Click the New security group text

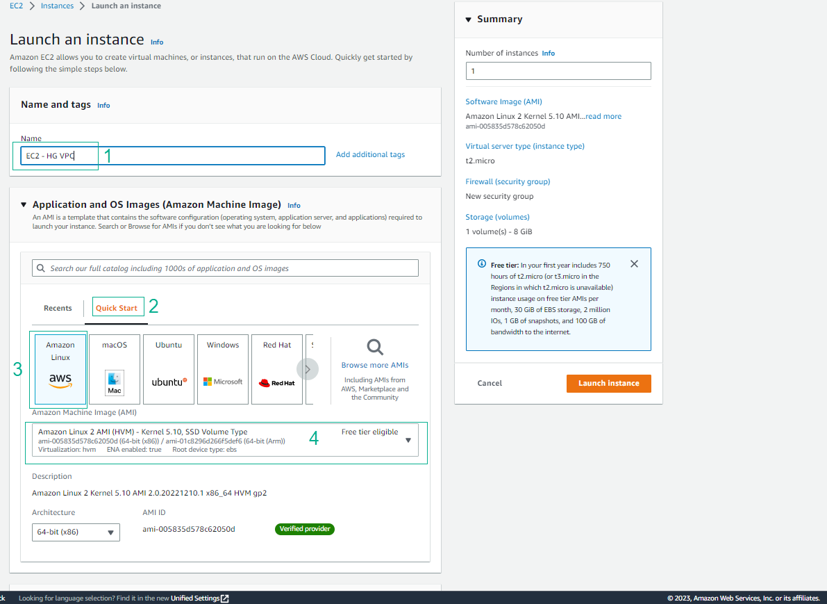(x=499, y=197)
